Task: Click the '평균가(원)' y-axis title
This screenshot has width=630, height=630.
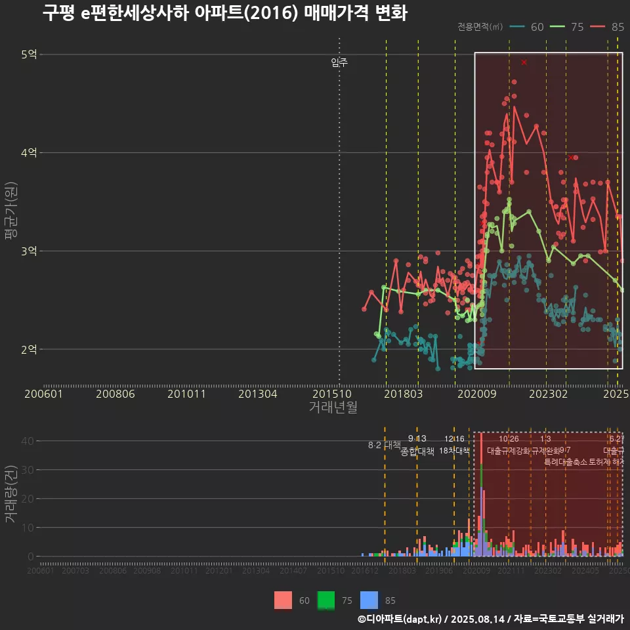Action: (x=11, y=211)
